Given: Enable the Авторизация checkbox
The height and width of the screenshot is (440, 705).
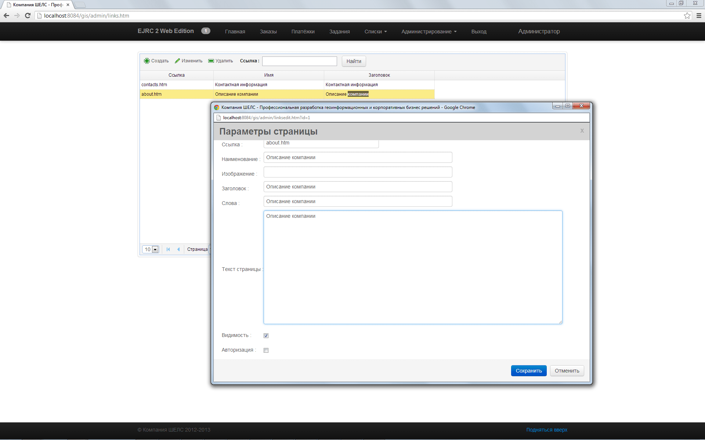Looking at the screenshot, I should pos(266,350).
